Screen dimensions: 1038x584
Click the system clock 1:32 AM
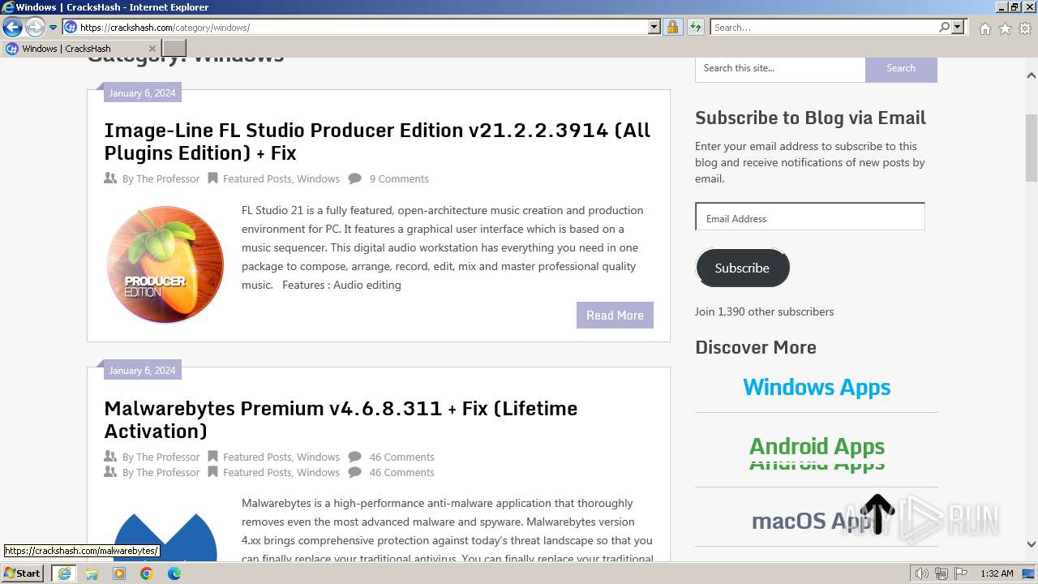tap(997, 573)
